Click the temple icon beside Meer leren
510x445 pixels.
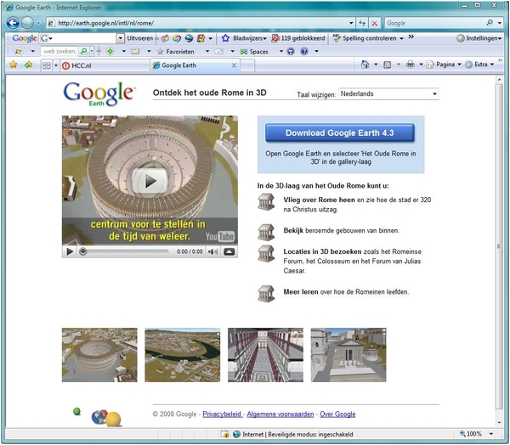point(266,294)
